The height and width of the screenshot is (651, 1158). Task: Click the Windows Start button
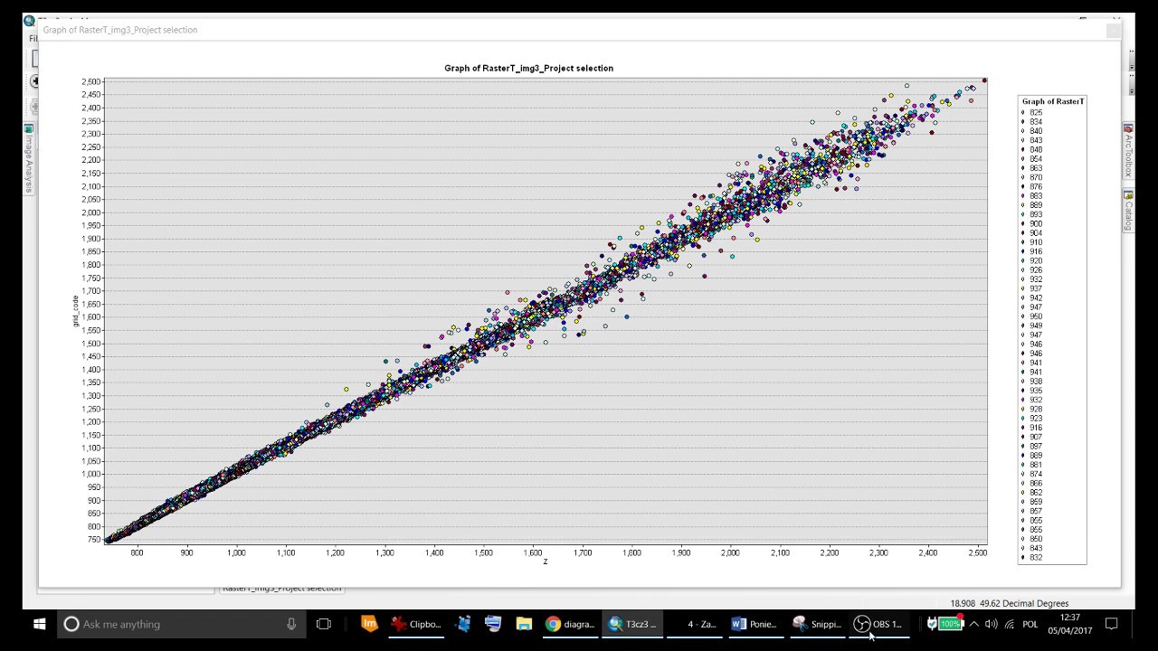click(x=39, y=624)
